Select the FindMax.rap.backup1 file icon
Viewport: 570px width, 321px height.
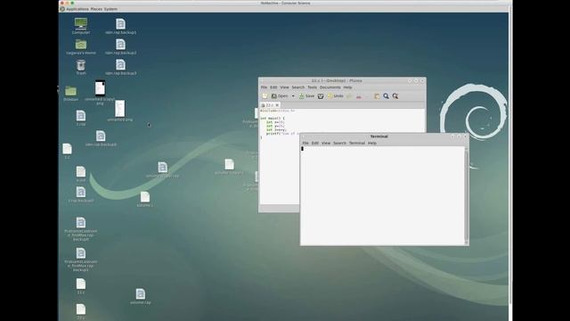click(x=81, y=253)
